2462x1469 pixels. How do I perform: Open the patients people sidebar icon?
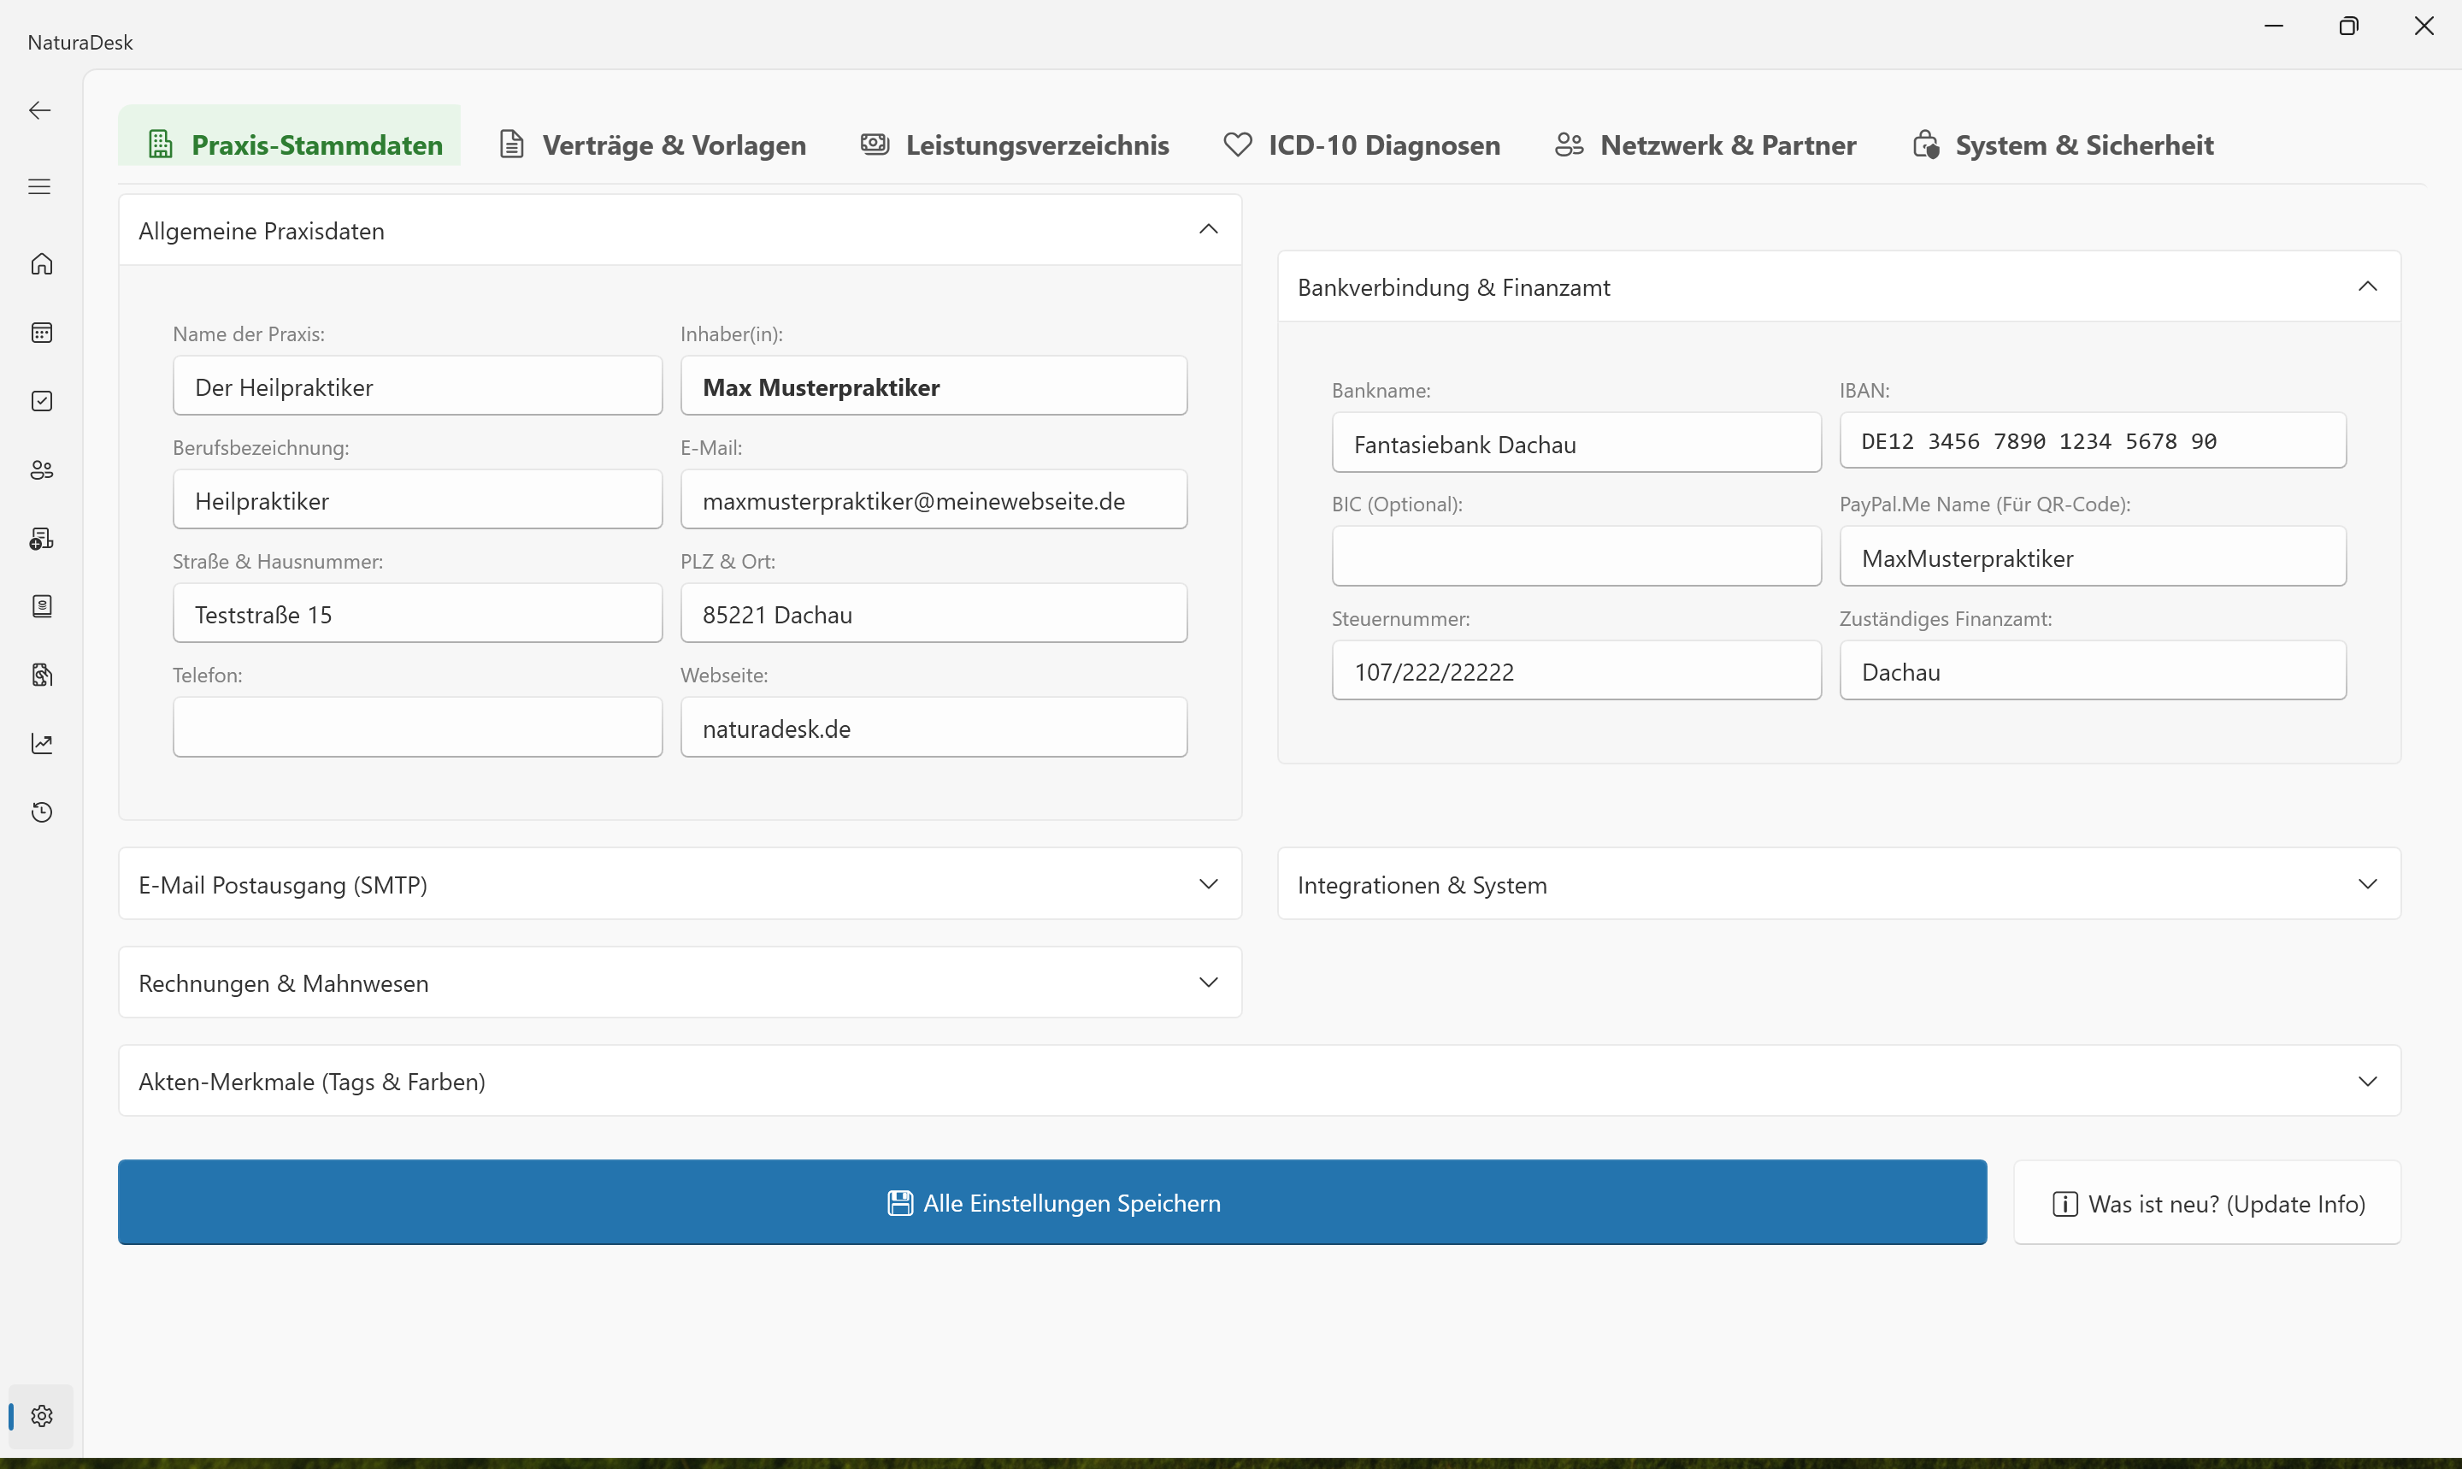pyautogui.click(x=42, y=470)
